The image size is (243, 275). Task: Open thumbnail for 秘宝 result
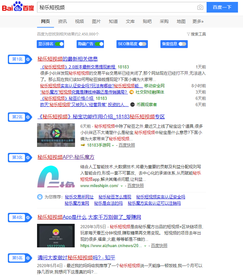click(x=56, y=135)
